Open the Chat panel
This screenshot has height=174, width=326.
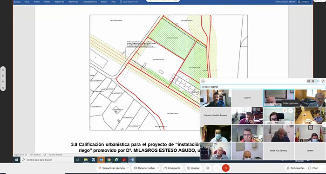[313, 168]
